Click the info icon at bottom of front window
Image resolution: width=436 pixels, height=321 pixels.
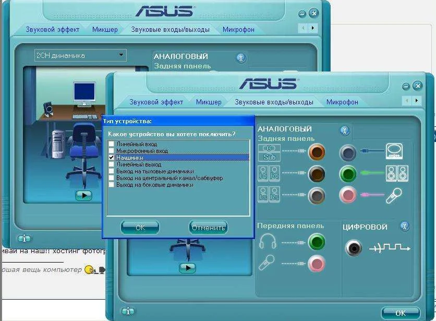[x=128, y=311]
